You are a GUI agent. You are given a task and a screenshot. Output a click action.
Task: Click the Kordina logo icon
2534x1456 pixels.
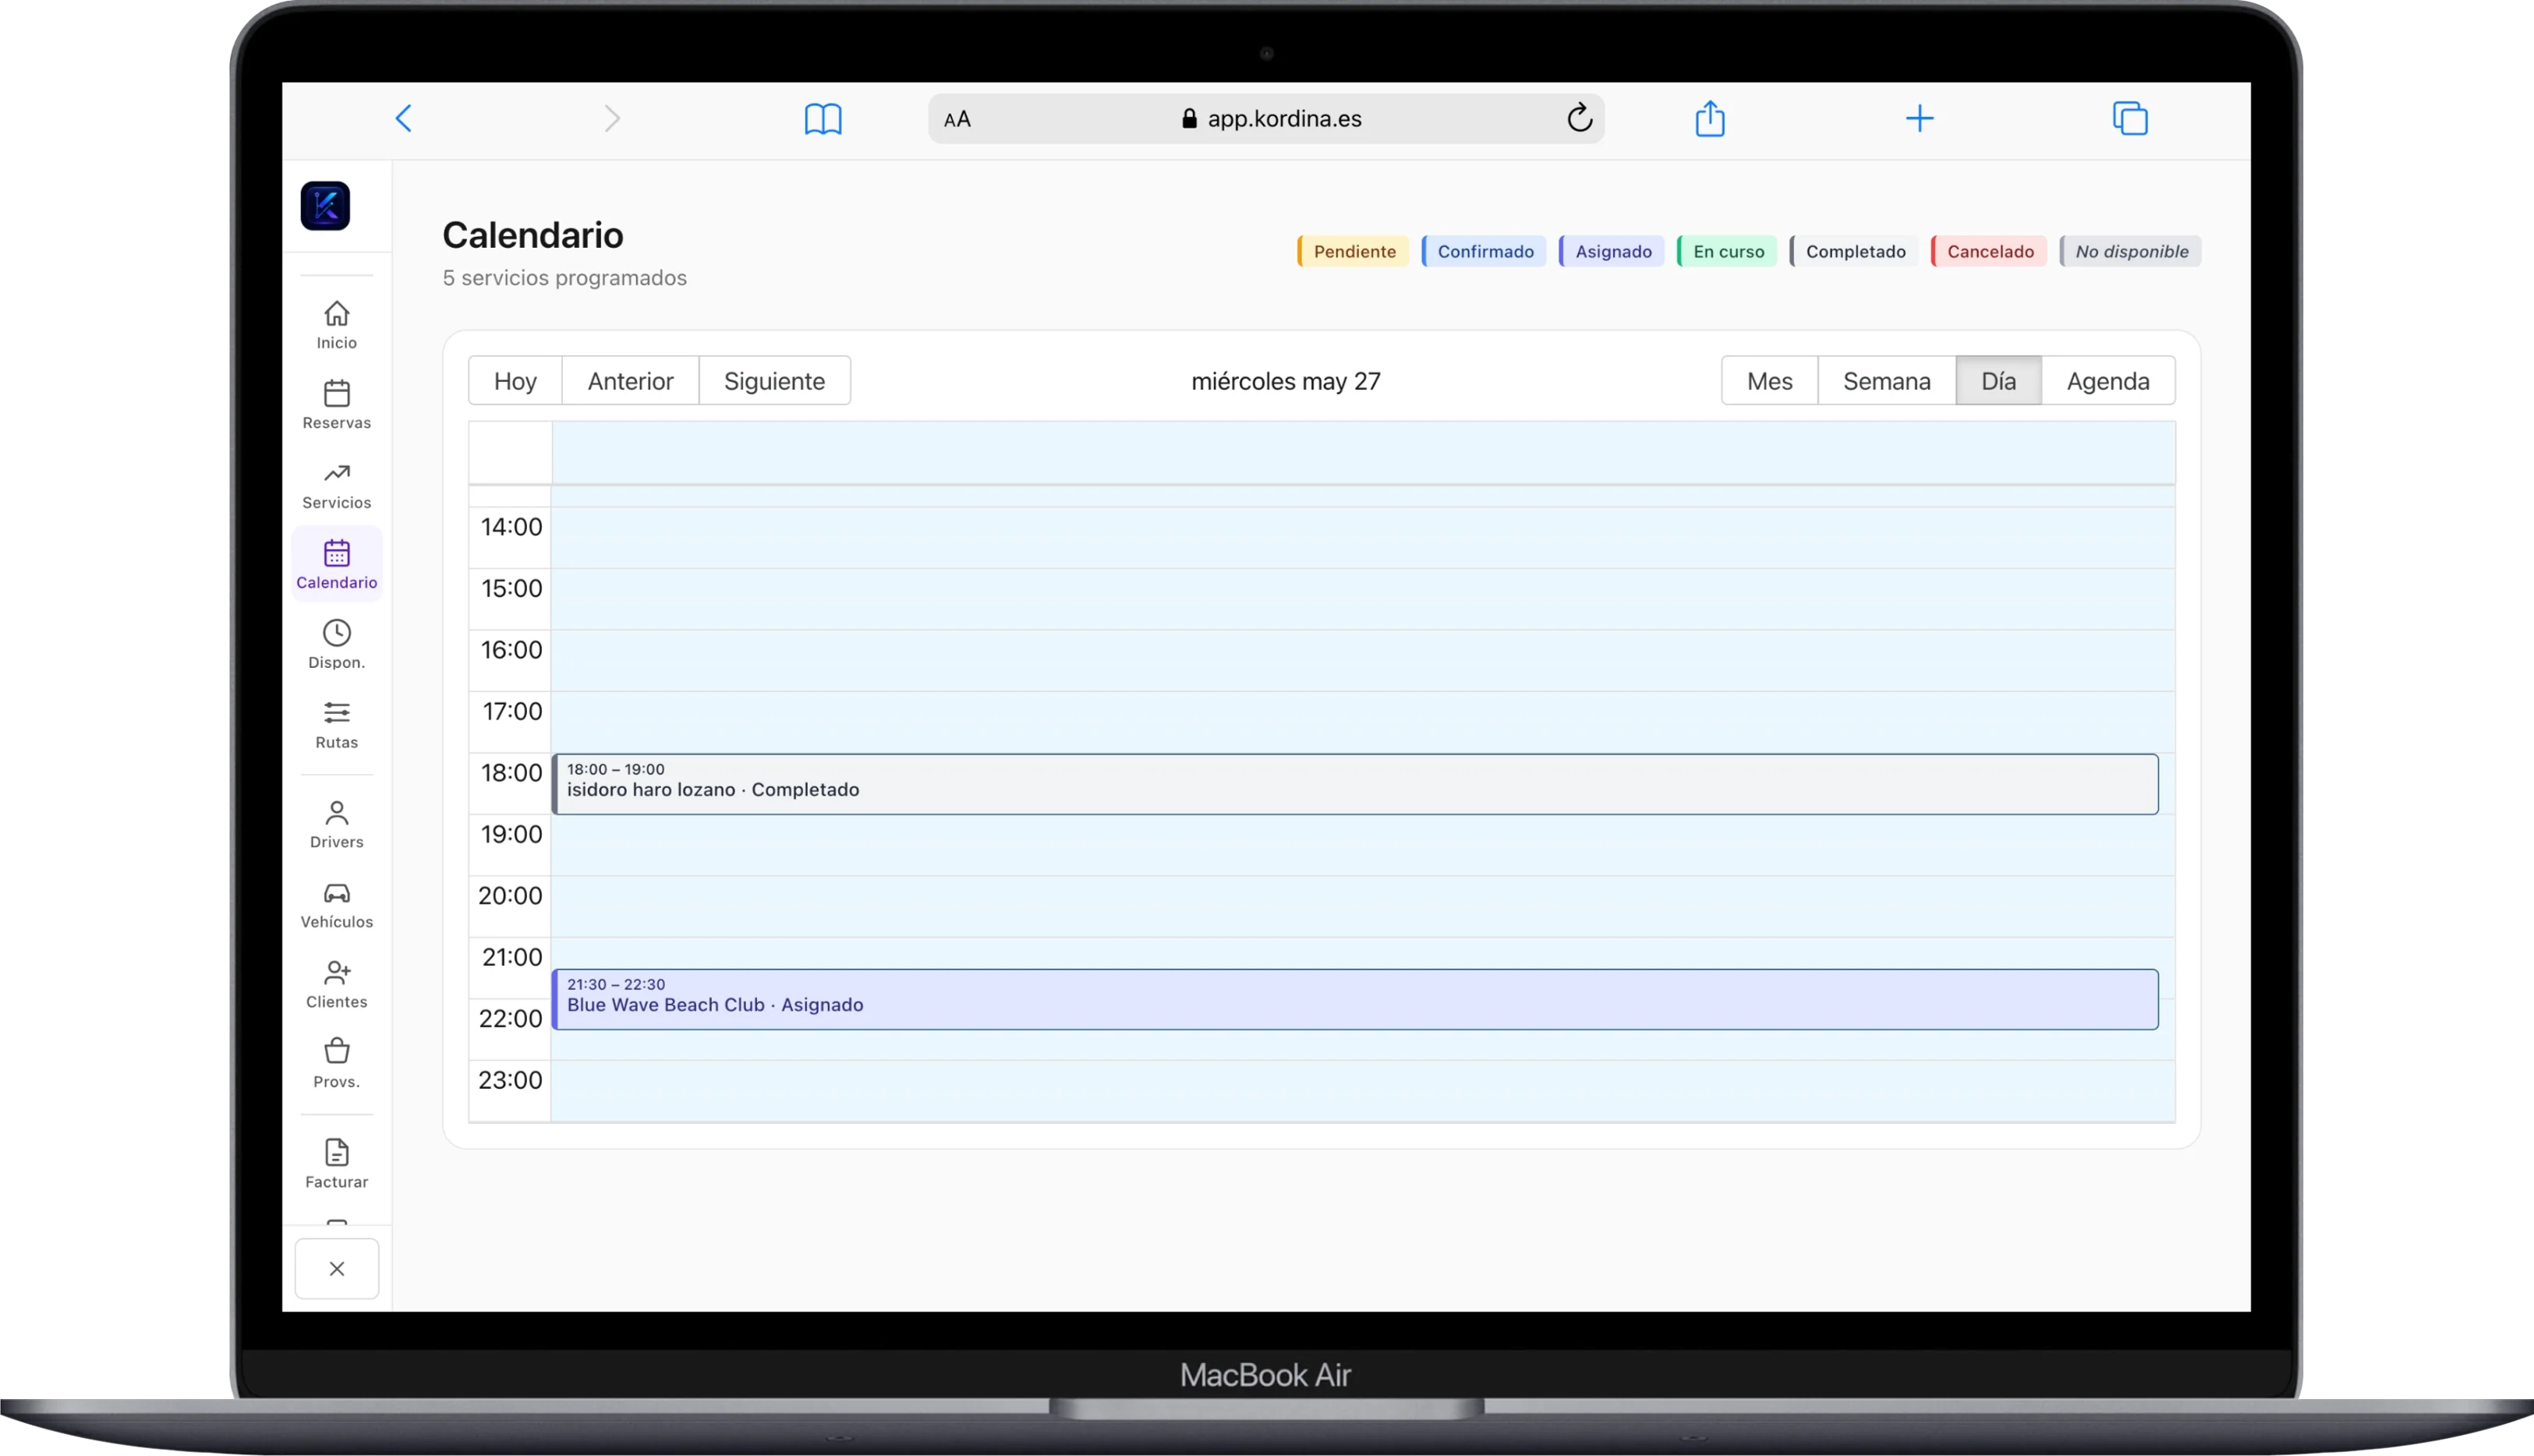325,206
